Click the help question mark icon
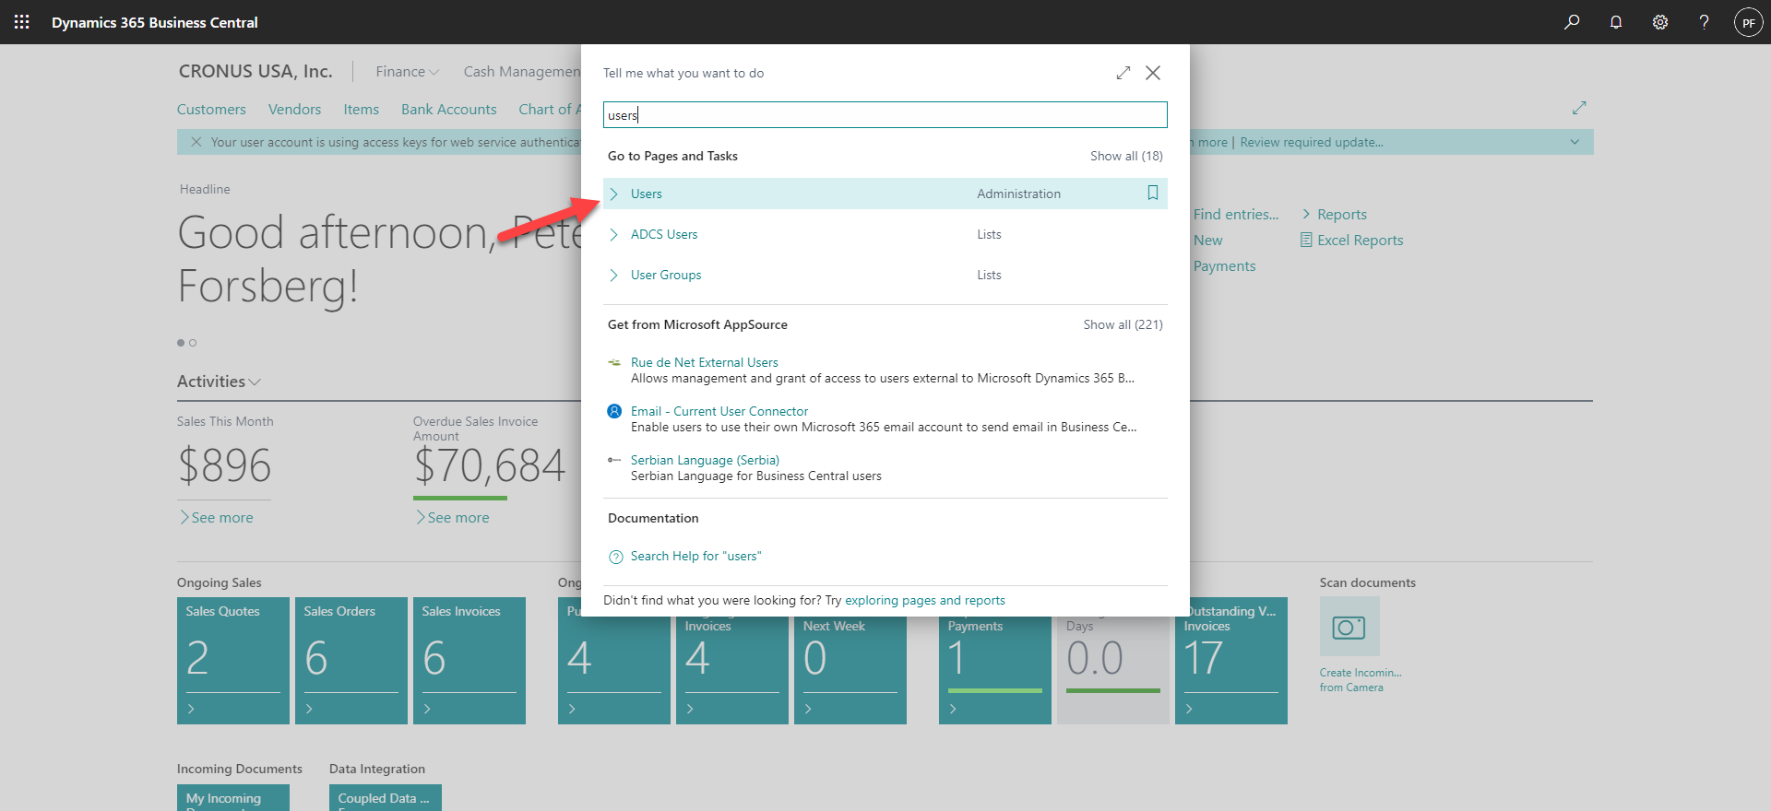The image size is (1771, 811). 1704,22
